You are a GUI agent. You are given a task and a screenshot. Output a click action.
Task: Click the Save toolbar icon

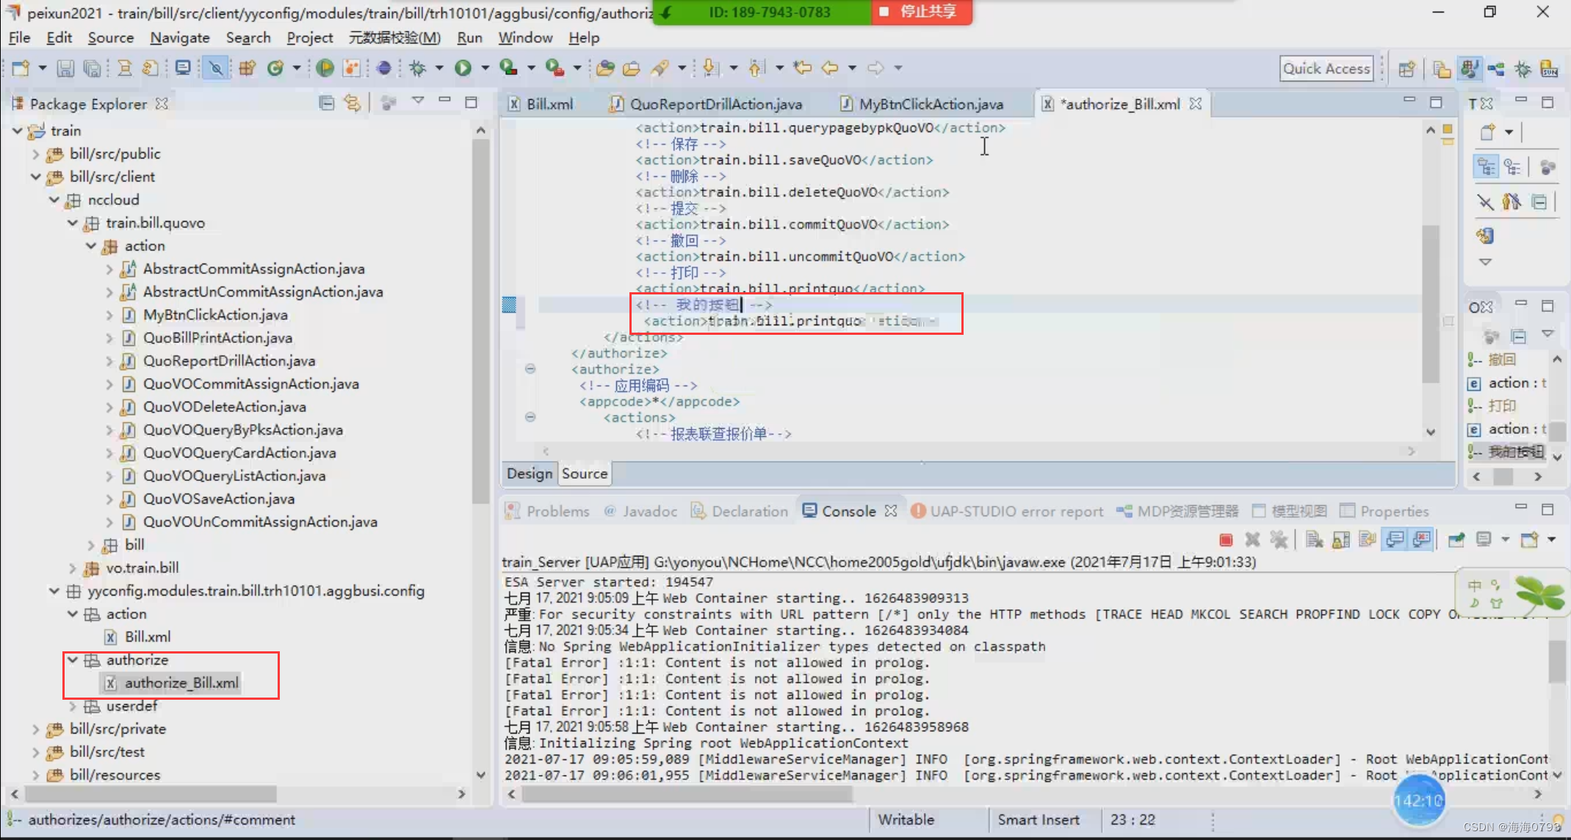point(65,68)
